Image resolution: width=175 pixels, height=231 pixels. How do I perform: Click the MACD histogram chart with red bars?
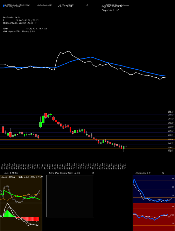point(21,217)
